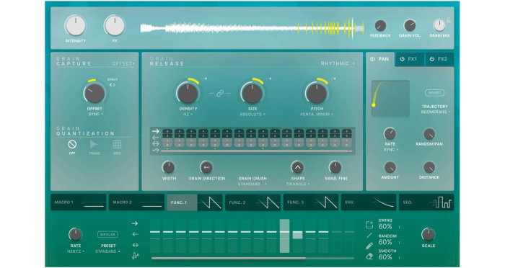Click the Grain Vol. knob
This screenshot has width=505, height=268.
tap(410, 25)
